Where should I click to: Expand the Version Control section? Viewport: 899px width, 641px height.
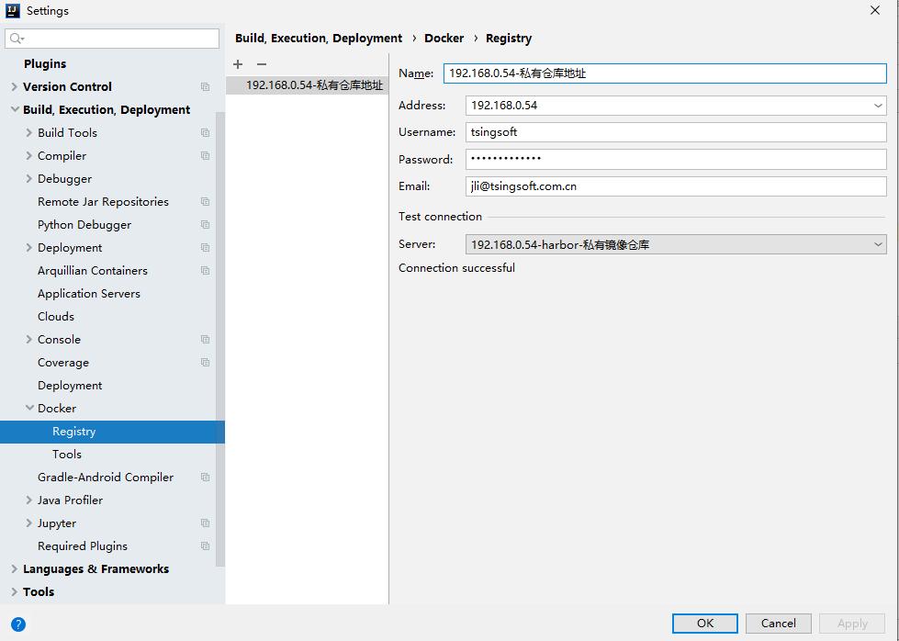[x=14, y=87]
